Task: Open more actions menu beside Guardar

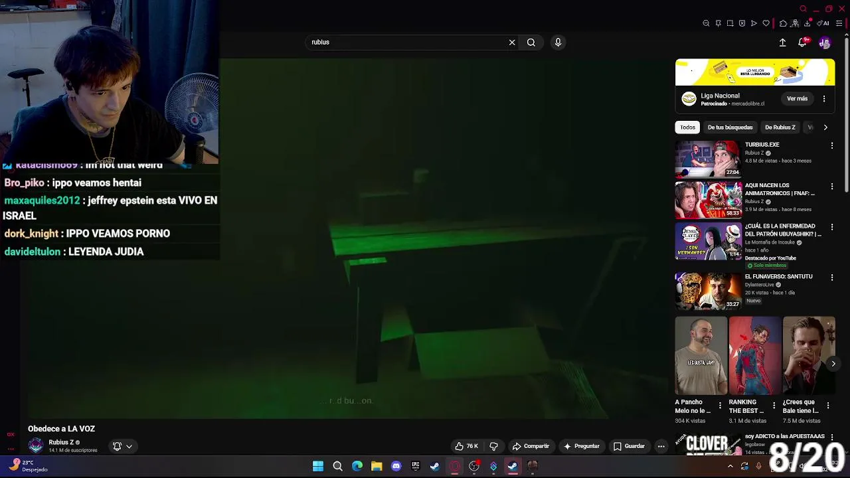Action: [x=661, y=446]
